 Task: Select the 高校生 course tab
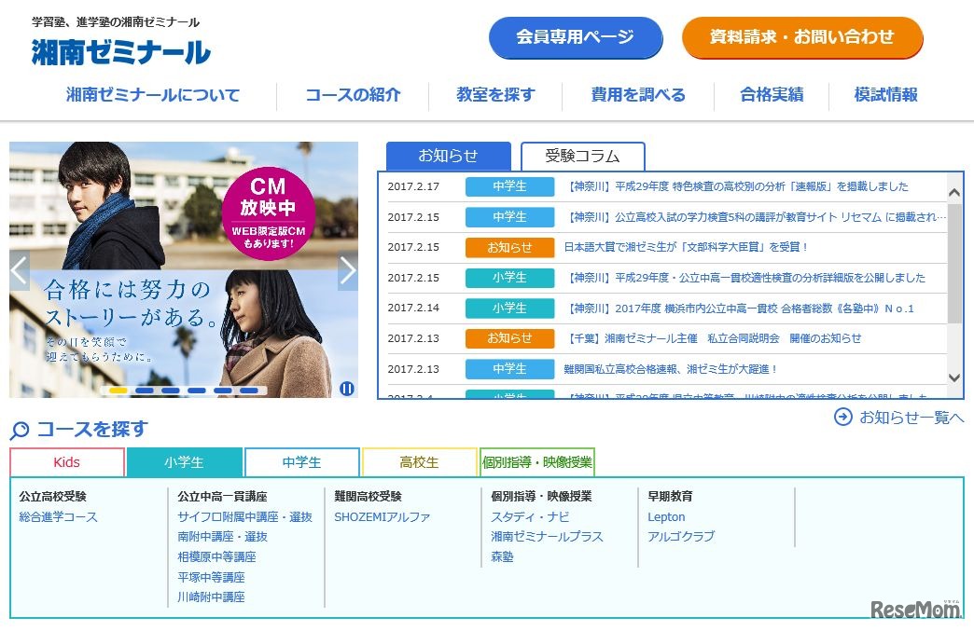point(420,461)
